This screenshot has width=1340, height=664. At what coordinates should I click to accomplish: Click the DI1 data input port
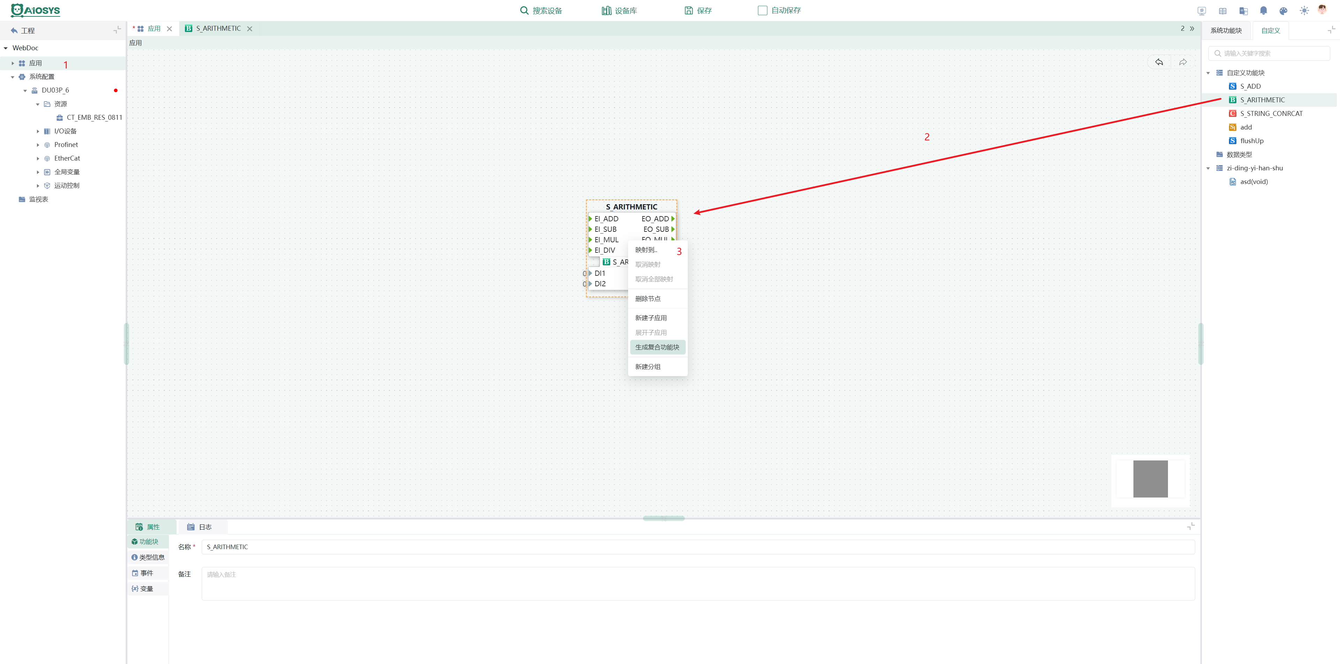pos(590,273)
